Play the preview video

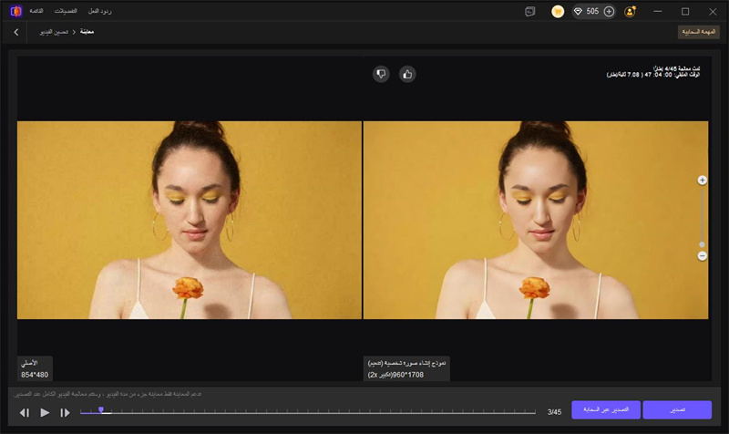pos(45,413)
